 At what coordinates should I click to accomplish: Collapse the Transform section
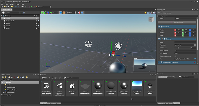coord(159,27)
